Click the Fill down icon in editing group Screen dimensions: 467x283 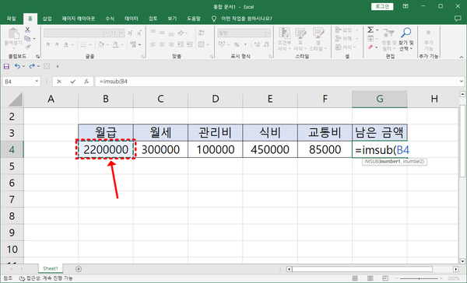coord(370,38)
